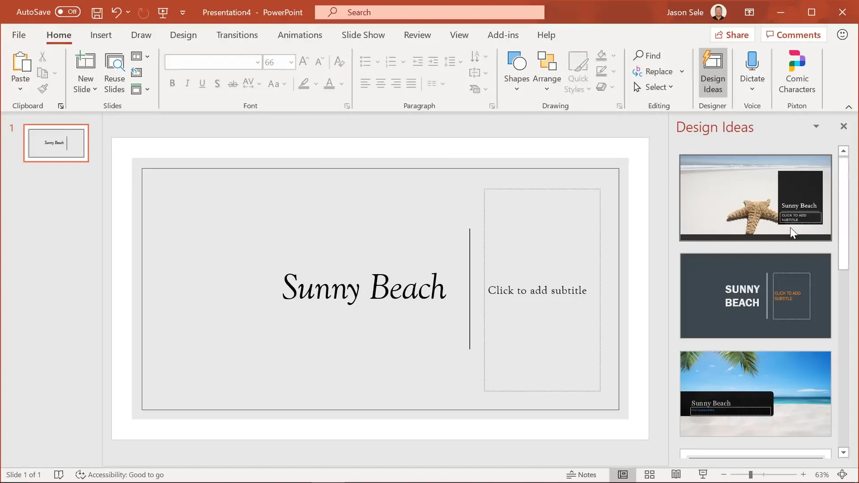Viewport: 859px width, 483px height.
Task: Click the Decrease list level icon
Action: 417,62
